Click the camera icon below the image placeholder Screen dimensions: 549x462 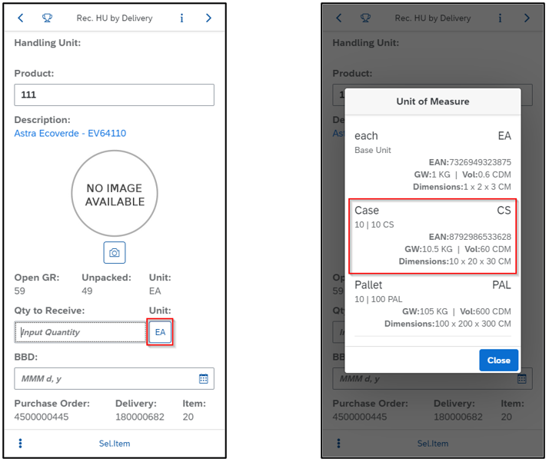115,252
